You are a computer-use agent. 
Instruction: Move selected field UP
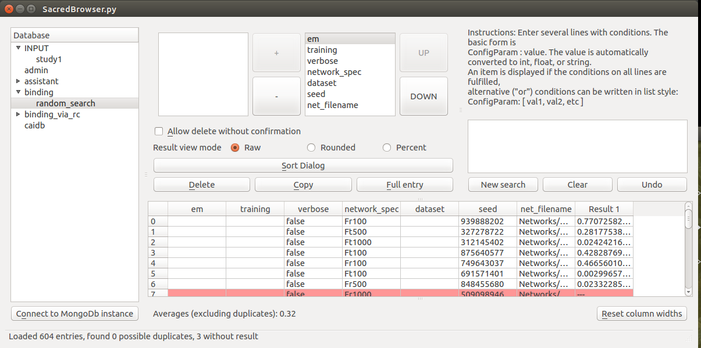tap(424, 53)
